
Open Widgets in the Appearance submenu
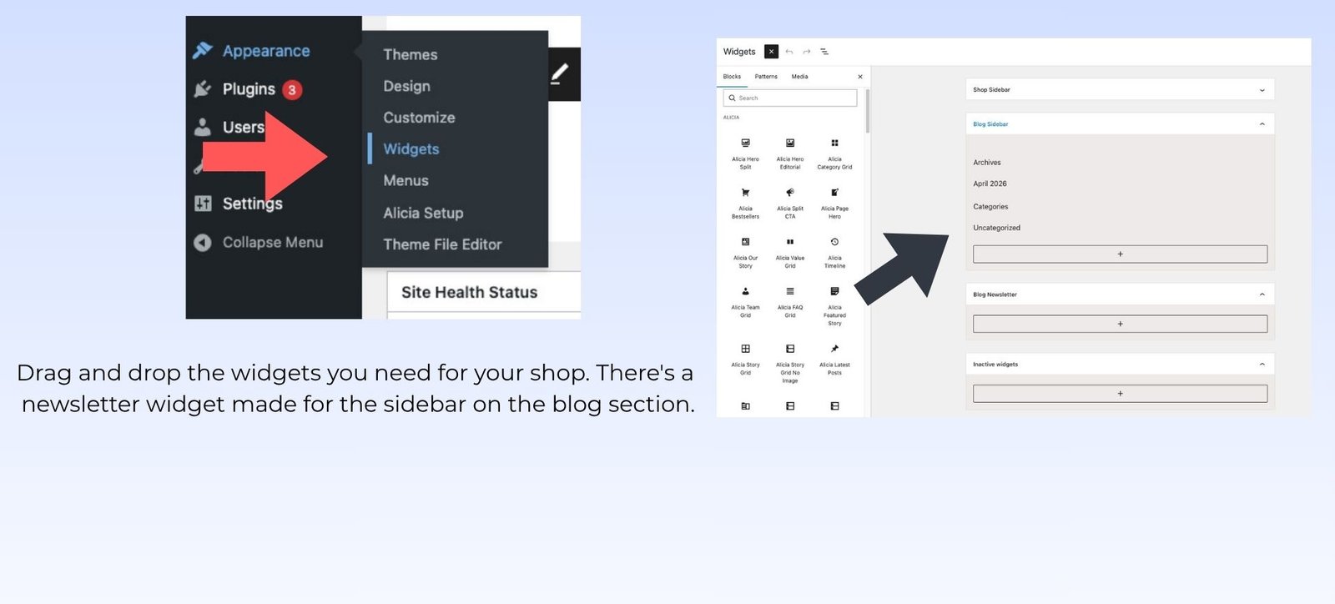click(x=411, y=149)
